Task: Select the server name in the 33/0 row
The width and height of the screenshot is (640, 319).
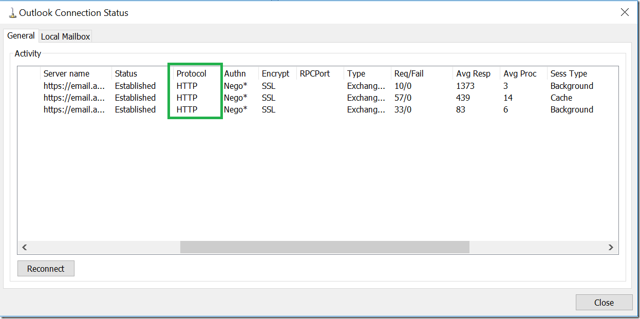Action: 74,109
